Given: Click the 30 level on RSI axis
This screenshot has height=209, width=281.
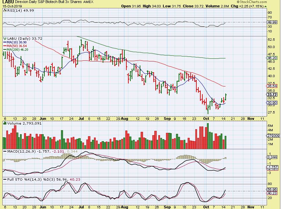Looking at the screenshot, I should tap(270, 27).
